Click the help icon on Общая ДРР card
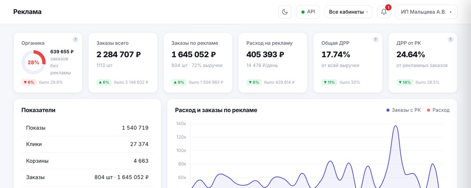The width and height of the screenshot is (471, 188). pyautogui.click(x=375, y=39)
